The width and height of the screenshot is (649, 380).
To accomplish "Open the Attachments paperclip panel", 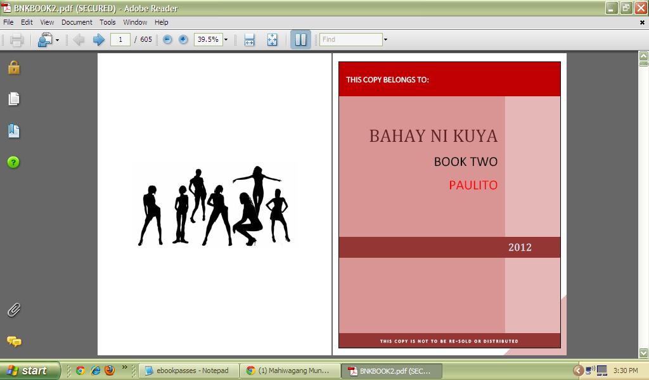I will coord(13,310).
